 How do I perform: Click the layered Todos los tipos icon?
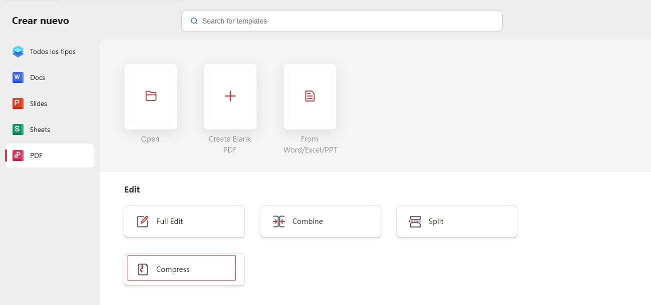(x=18, y=51)
